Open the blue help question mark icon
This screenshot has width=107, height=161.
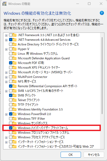[x=102, y=13]
